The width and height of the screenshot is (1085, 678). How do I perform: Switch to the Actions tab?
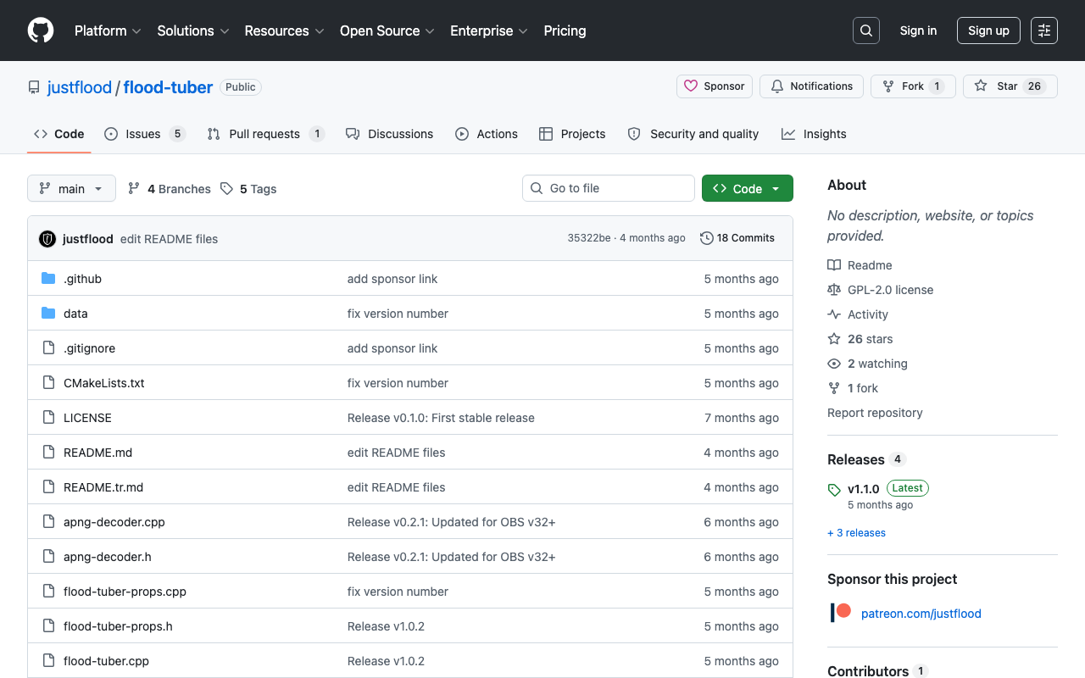(x=487, y=134)
